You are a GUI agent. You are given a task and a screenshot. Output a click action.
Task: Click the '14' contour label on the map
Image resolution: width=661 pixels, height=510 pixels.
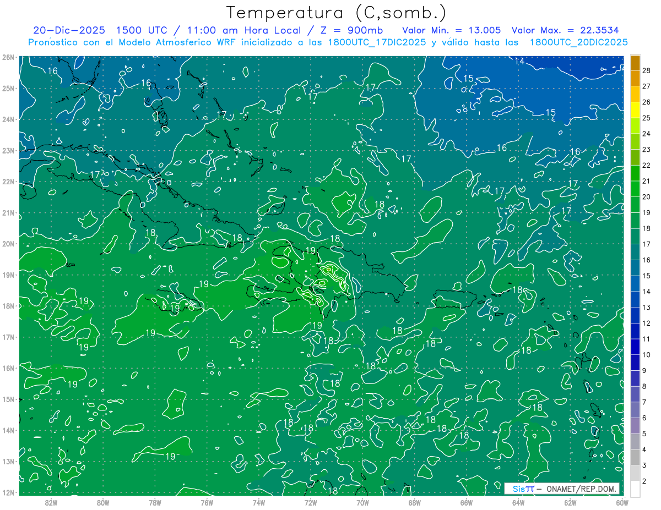click(x=519, y=61)
